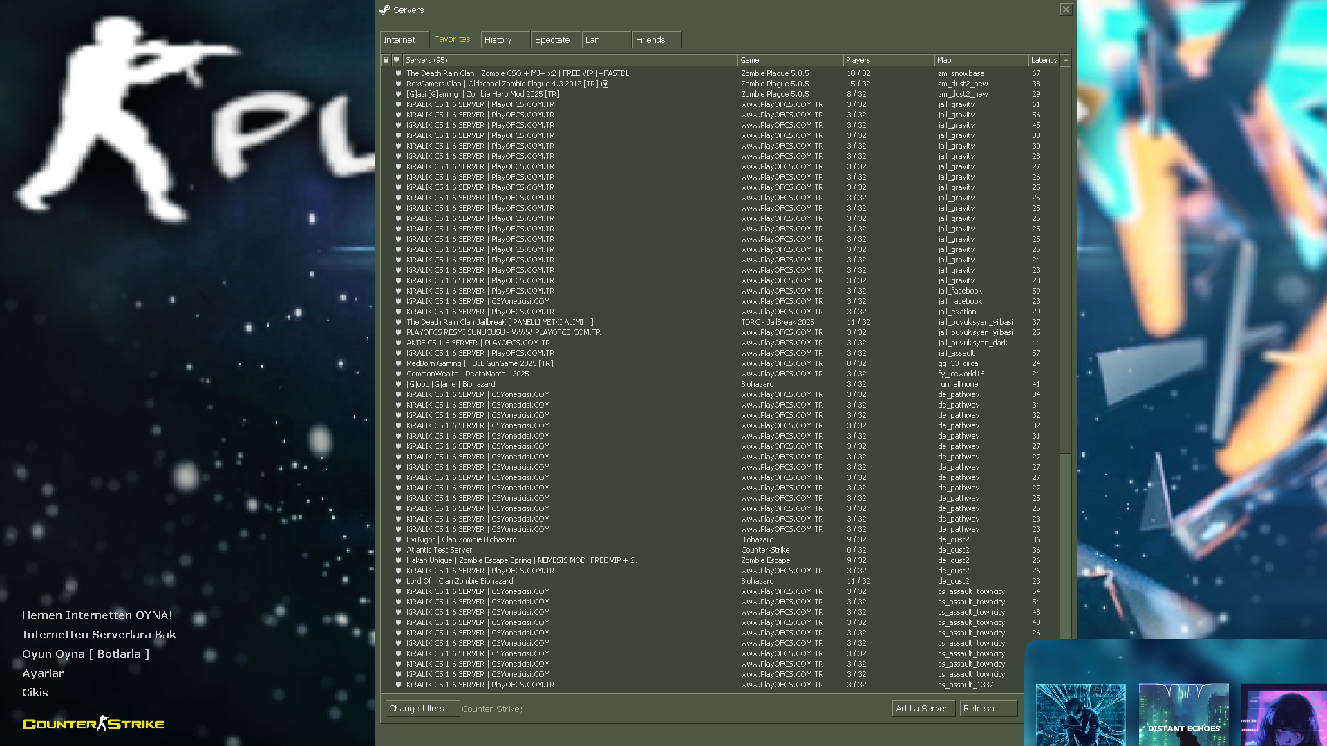Screen dimensions: 1327x746
Task: Select Hakan Unique Zombie Escape Spring server
Action: 719,560
